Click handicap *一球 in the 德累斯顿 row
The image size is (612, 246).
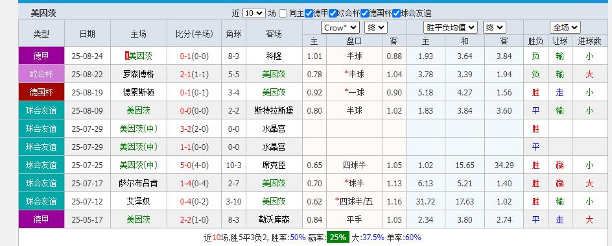tap(354, 93)
